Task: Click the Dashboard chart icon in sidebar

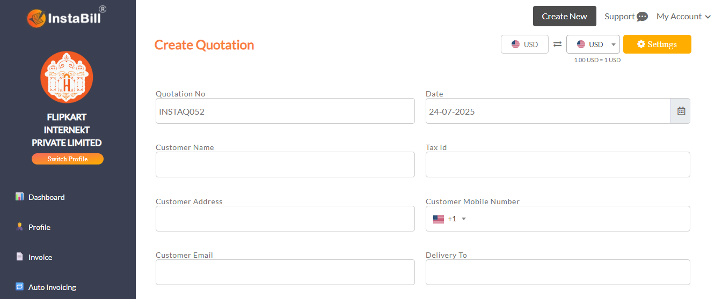Action: click(20, 197)
